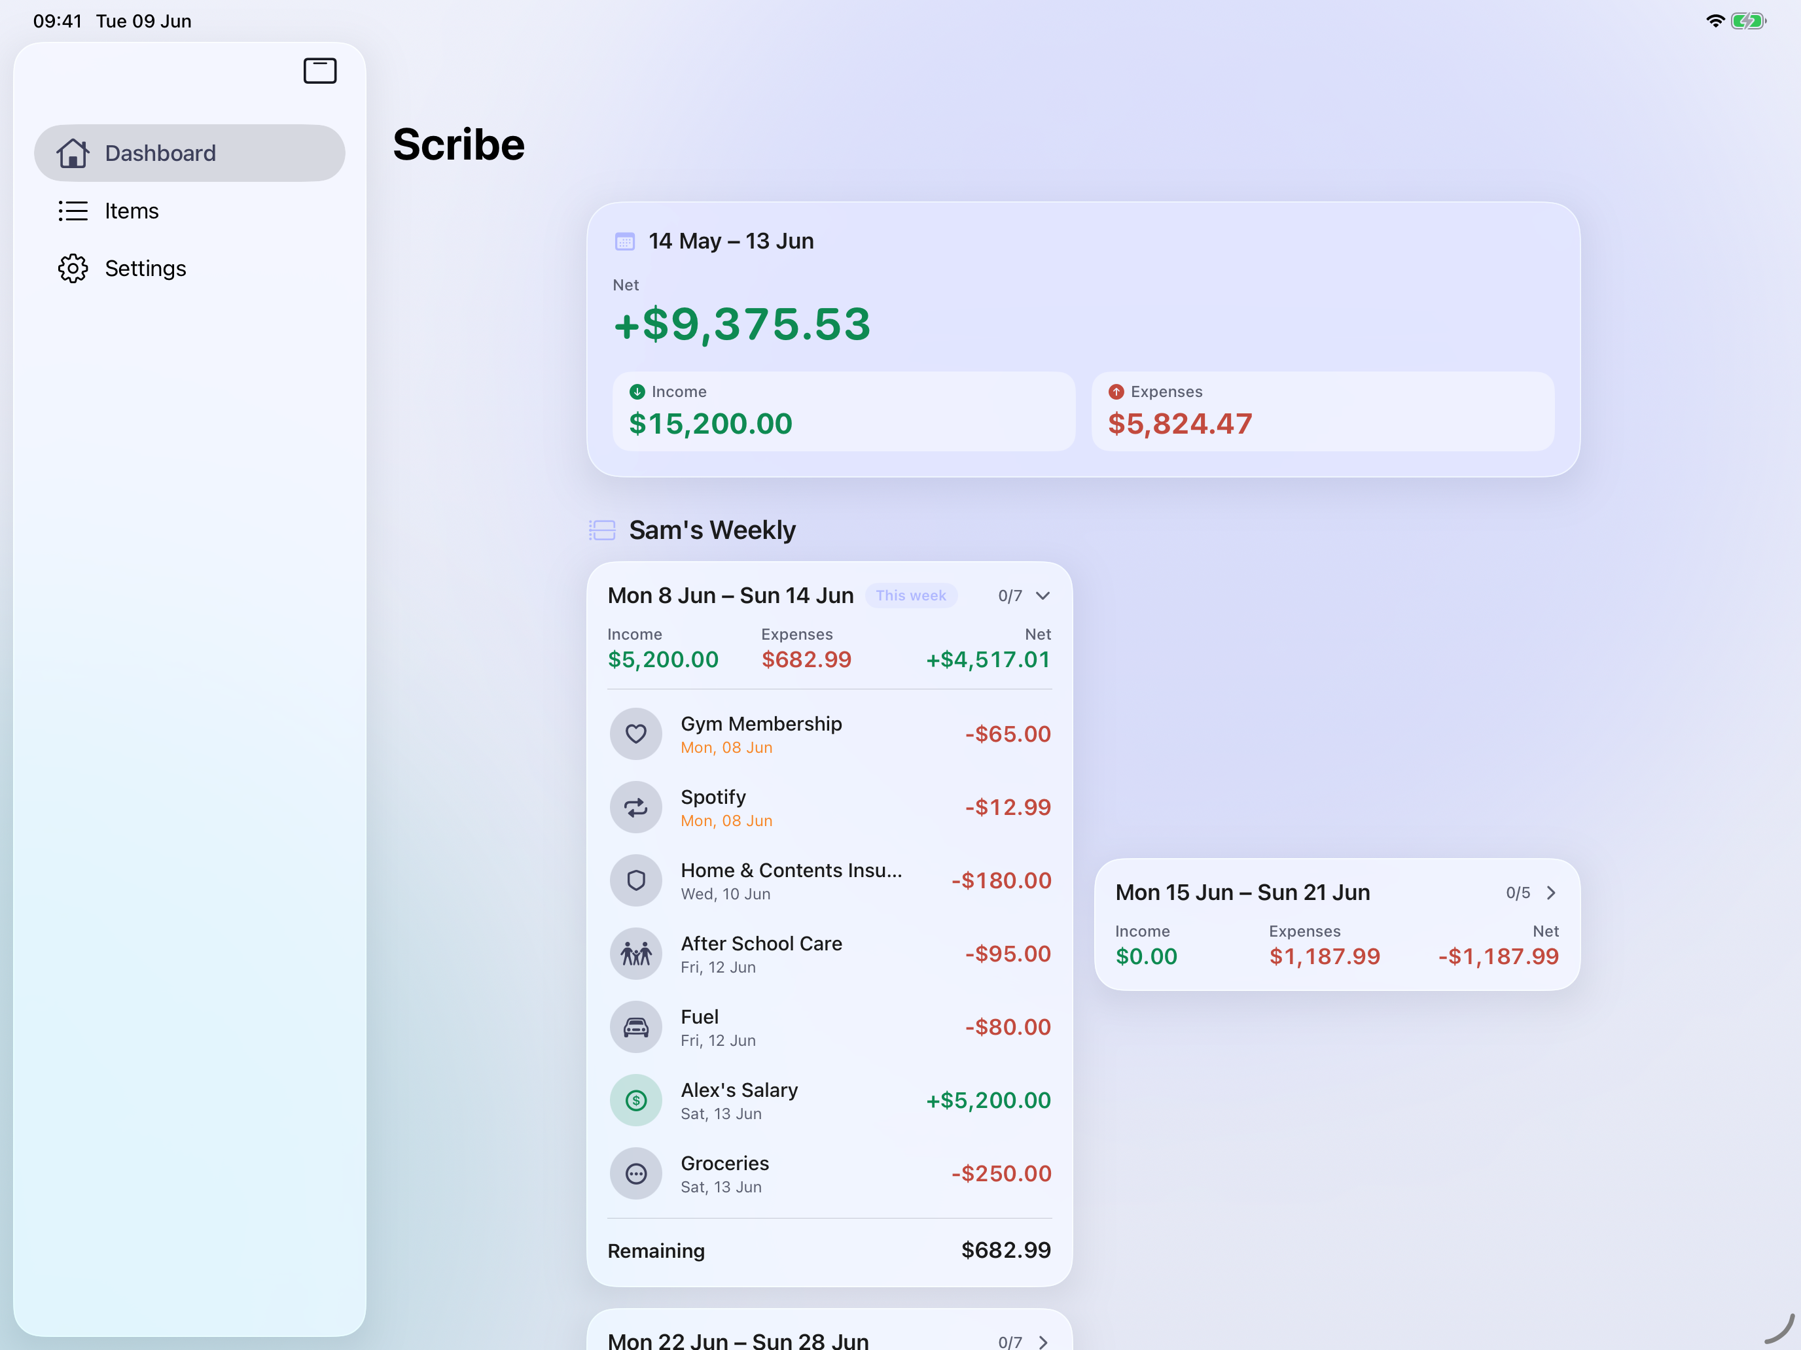Click the This week badge
1801x1350 pixels.
coord(910,596)
